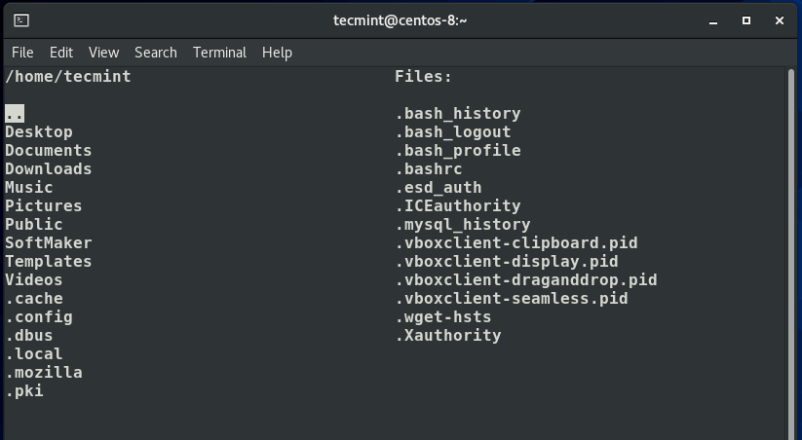This screenshot has width=802, height=440.
Task: Select the parent directory '..' entry
Action: 15,114
